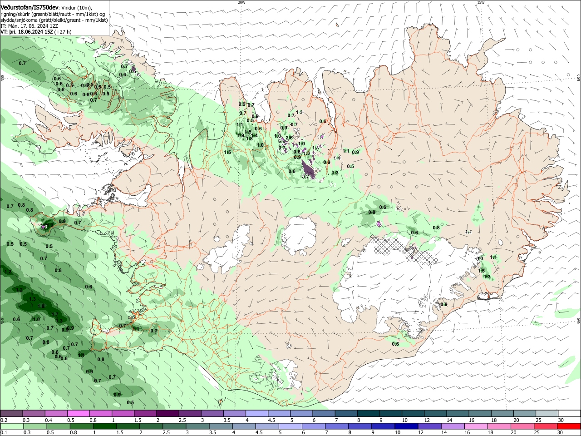Select the 'Vindur (10m)' header text

[x=76, y=8]
